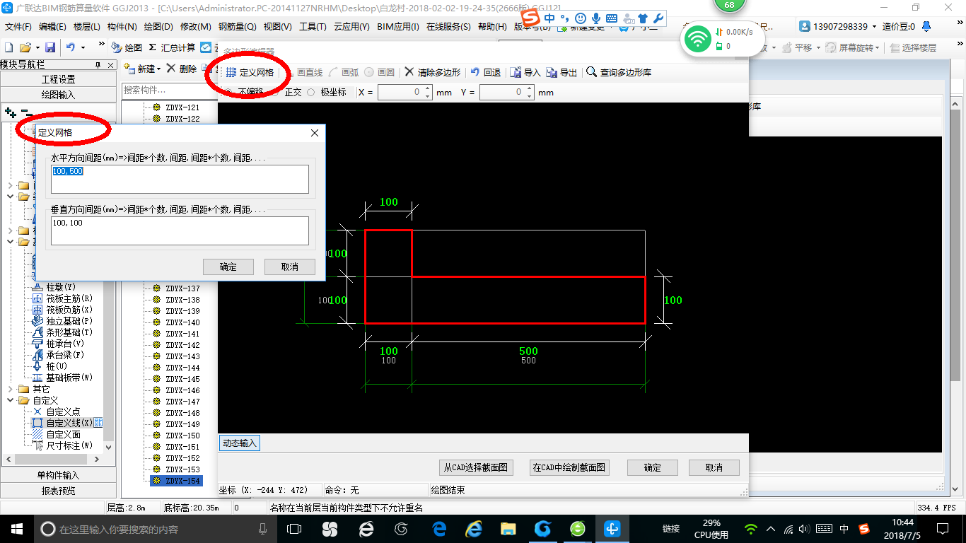Run 汇总计算 summary calculation

pyautogui.click(x=172, y=47)
